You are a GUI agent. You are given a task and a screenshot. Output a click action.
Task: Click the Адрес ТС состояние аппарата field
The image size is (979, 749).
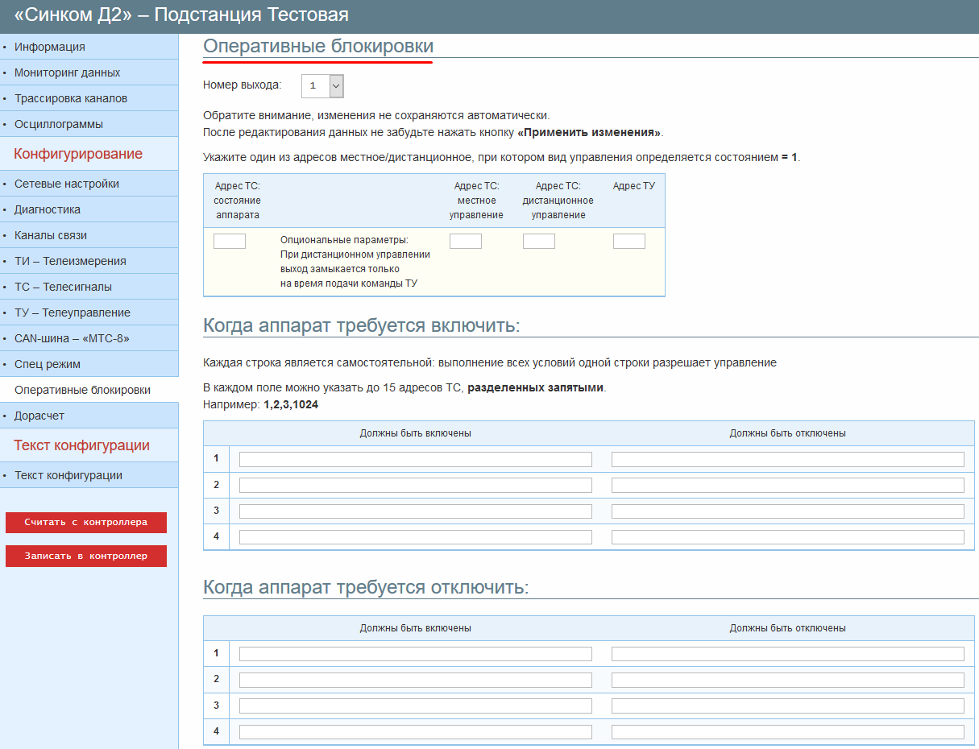click(x=230, y=241)
